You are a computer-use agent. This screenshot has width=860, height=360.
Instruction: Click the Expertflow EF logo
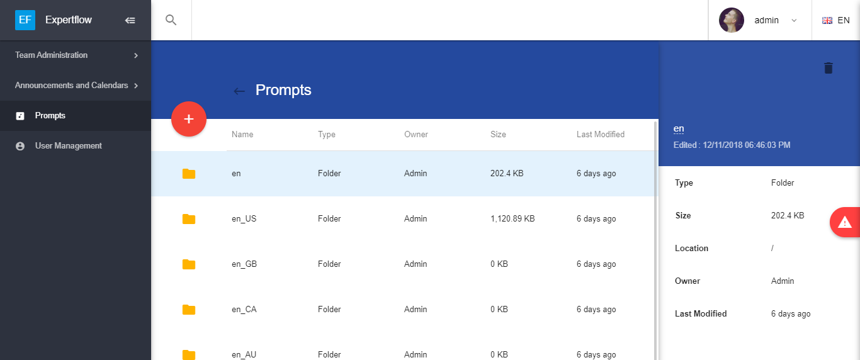pos(25,20)
